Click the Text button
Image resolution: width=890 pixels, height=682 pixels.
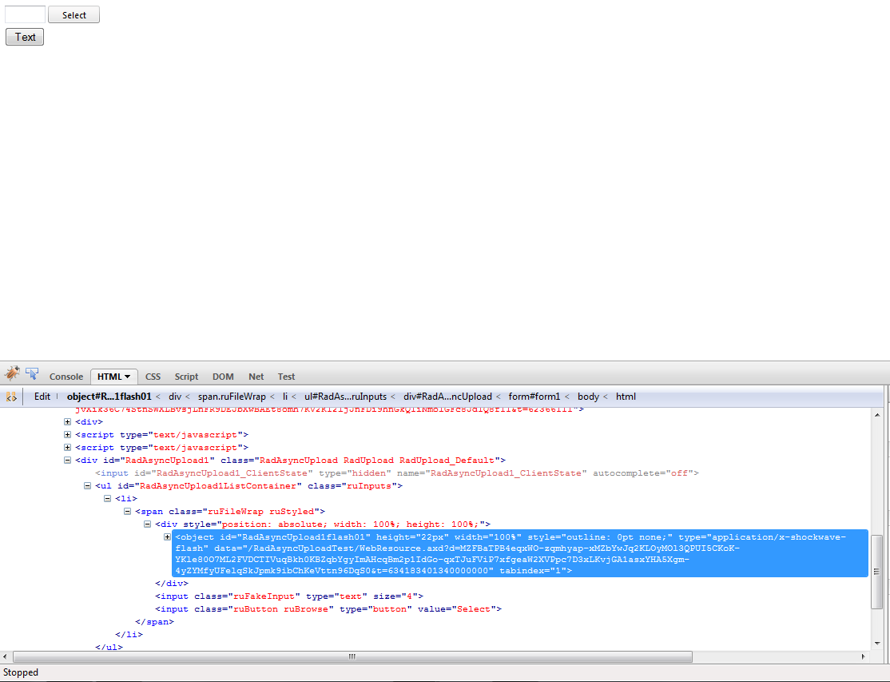[x=25, y=37]
